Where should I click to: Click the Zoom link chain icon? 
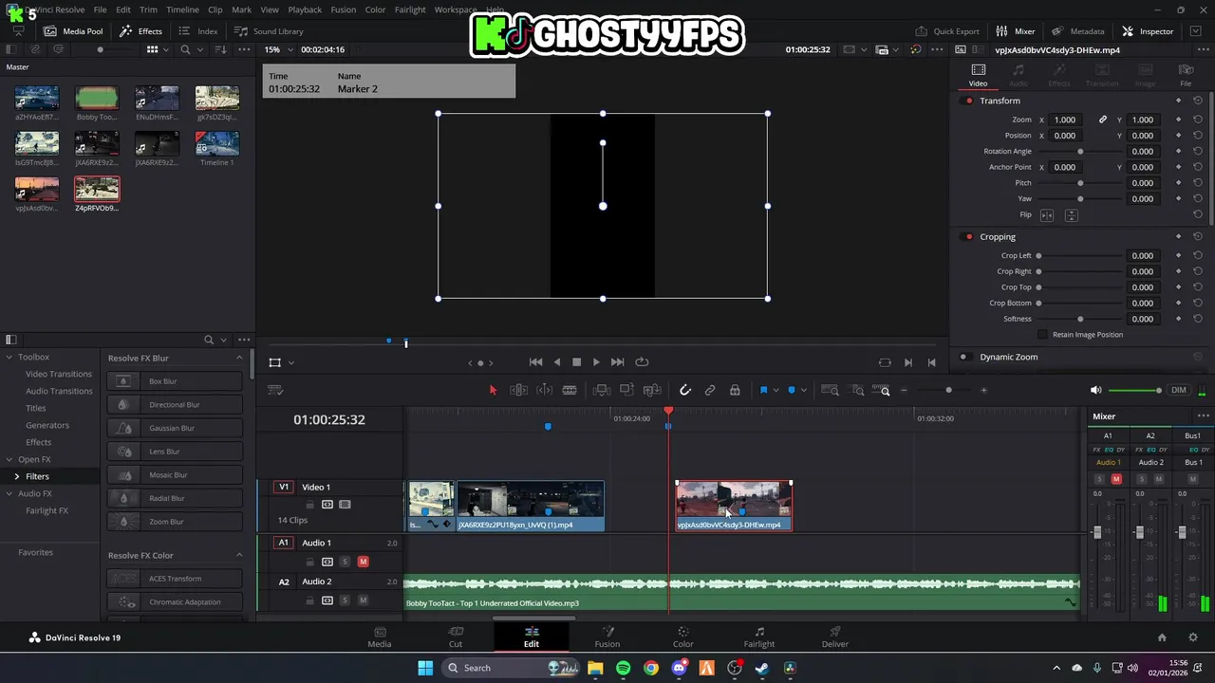point(1103,120)
